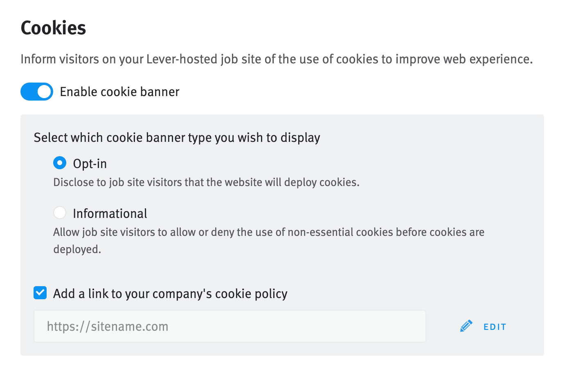Viewport: 567px width, 381px height.
Task: Click the Enable cookie banner label
Action: [119, 92]
